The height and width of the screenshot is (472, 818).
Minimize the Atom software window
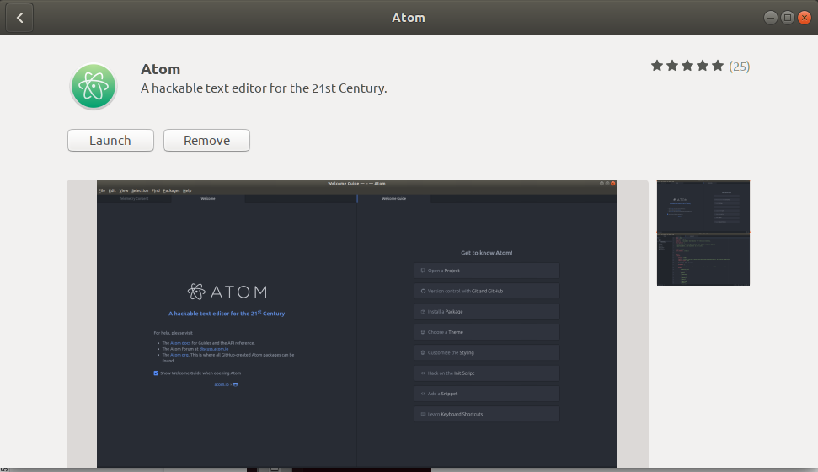[x=771, y=18]
